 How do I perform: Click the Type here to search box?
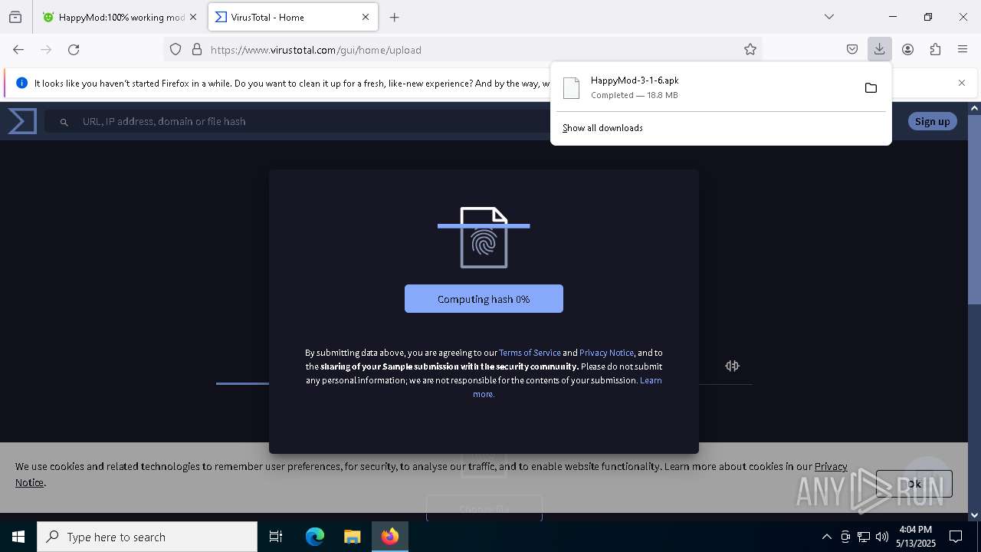point(147,537)
